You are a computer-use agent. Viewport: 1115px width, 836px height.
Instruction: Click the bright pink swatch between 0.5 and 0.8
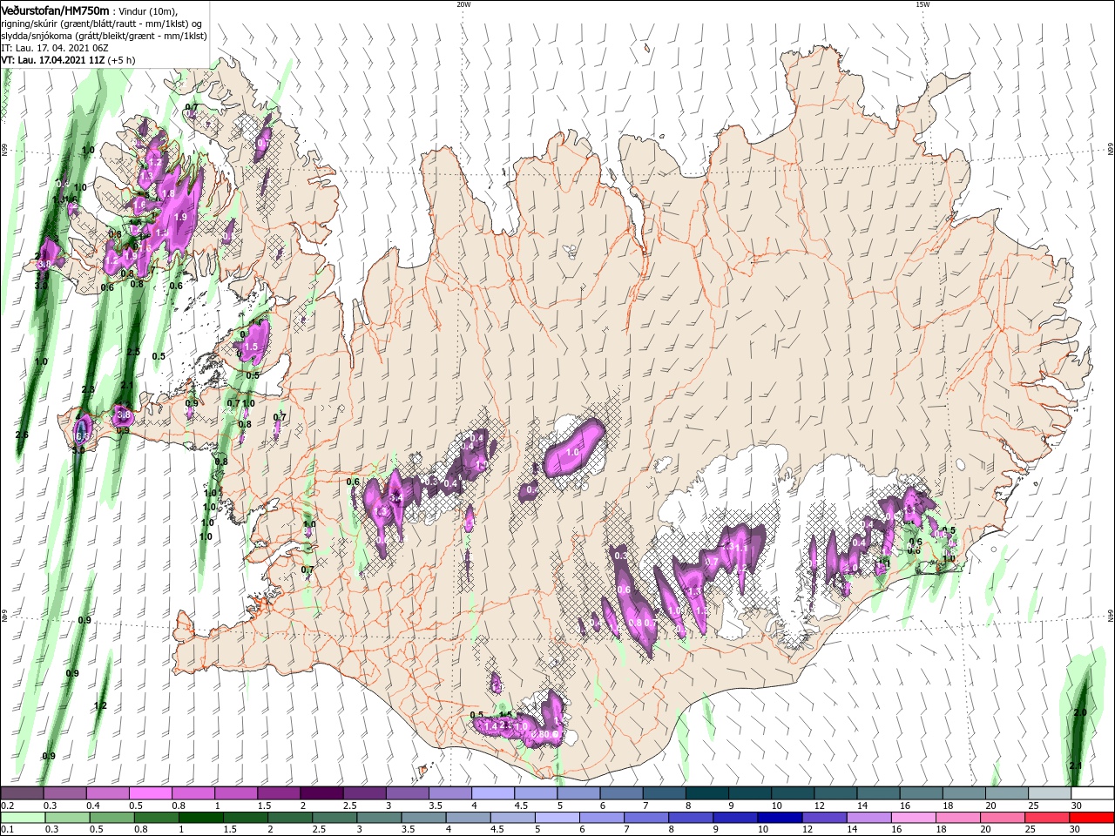150,793
